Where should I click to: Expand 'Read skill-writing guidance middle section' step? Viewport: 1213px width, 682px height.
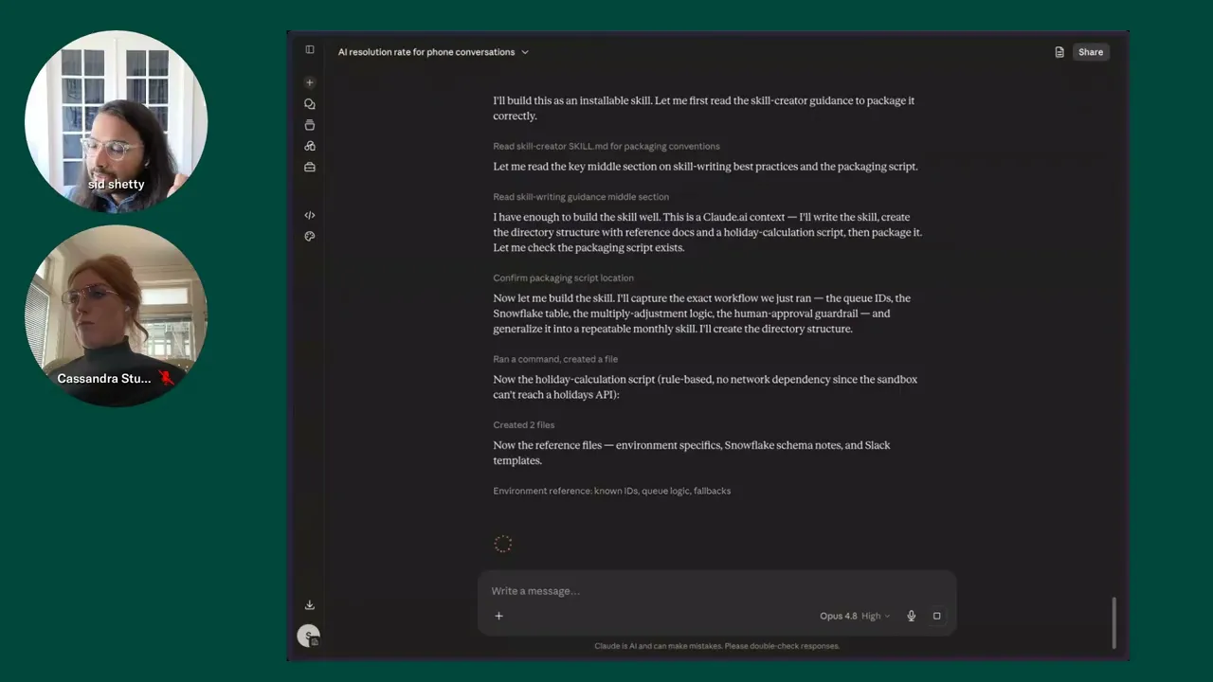pos(581,197)
